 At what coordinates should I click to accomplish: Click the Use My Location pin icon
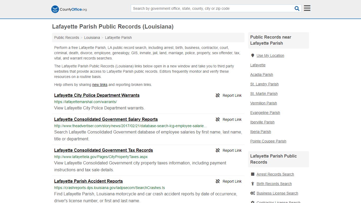point(252,56)
